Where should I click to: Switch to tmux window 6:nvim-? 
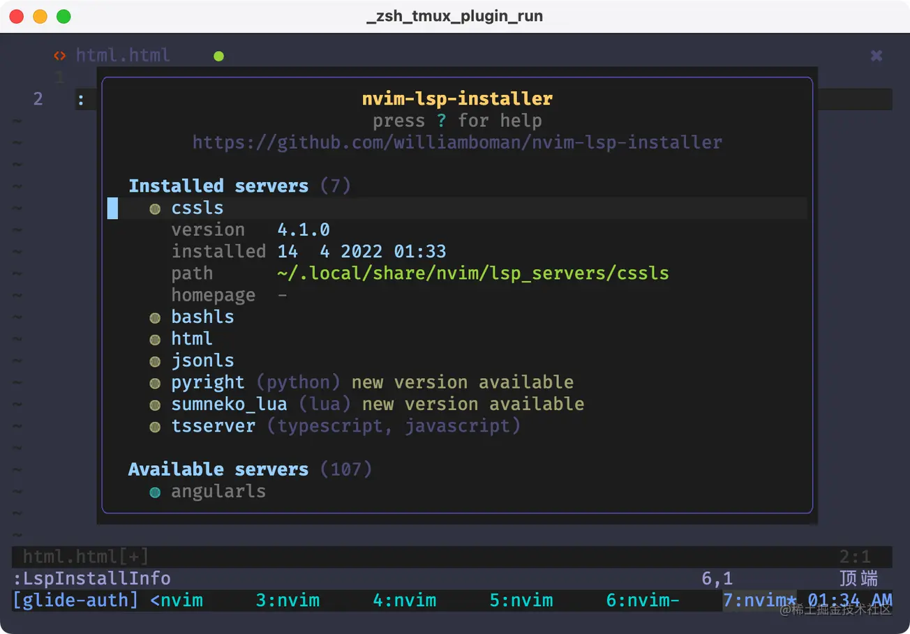click(643, 600)
